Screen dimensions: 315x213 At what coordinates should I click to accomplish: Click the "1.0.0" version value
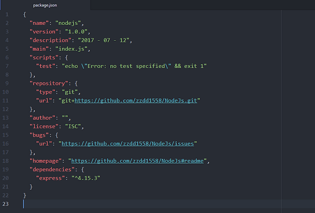tap(76, 32)
